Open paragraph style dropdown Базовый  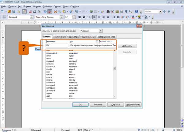tap(32, 17)
